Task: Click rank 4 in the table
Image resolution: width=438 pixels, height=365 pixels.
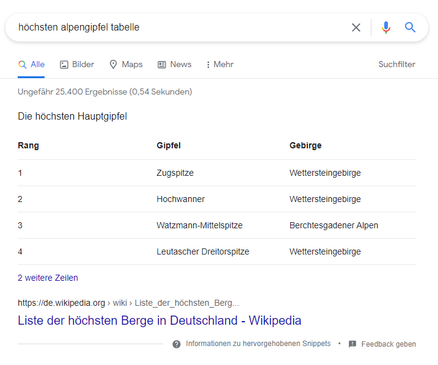Action: click(20, 251)
